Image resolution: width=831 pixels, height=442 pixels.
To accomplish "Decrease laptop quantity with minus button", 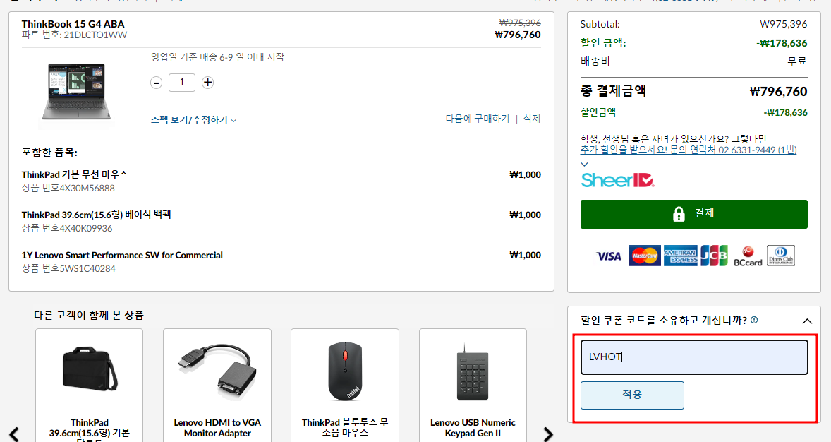I will pos(156,83).
